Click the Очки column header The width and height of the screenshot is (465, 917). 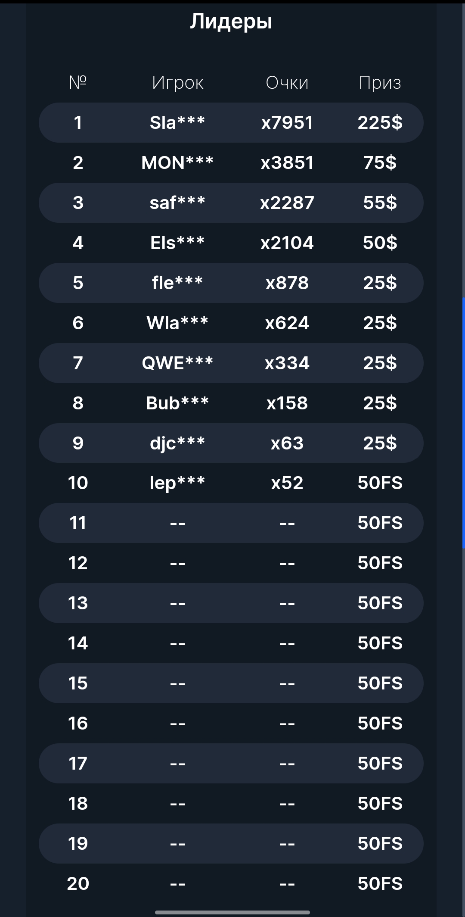pos(287,82)
